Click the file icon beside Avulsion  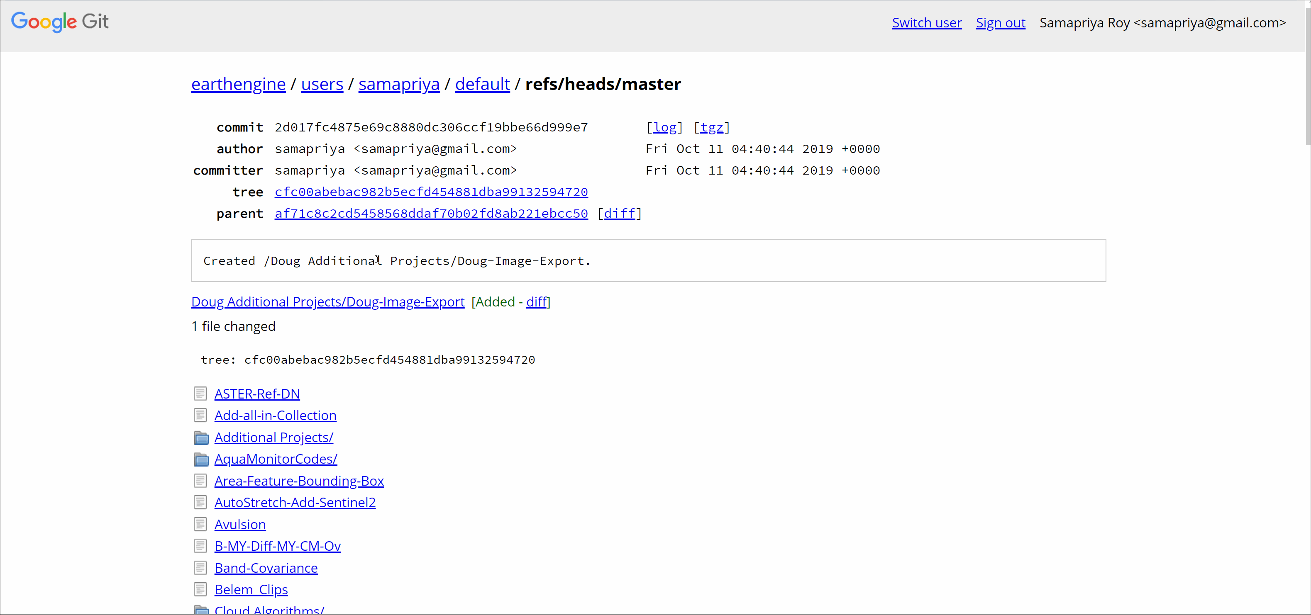(x=200, y=525)
